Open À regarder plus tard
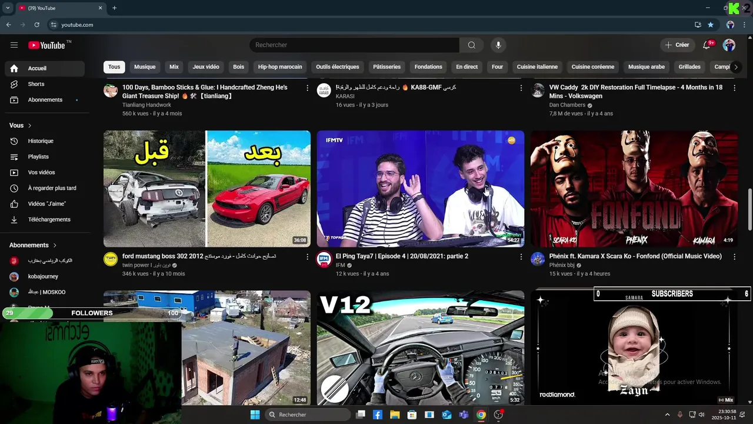753x424 pixels. [x=45, y=188]
